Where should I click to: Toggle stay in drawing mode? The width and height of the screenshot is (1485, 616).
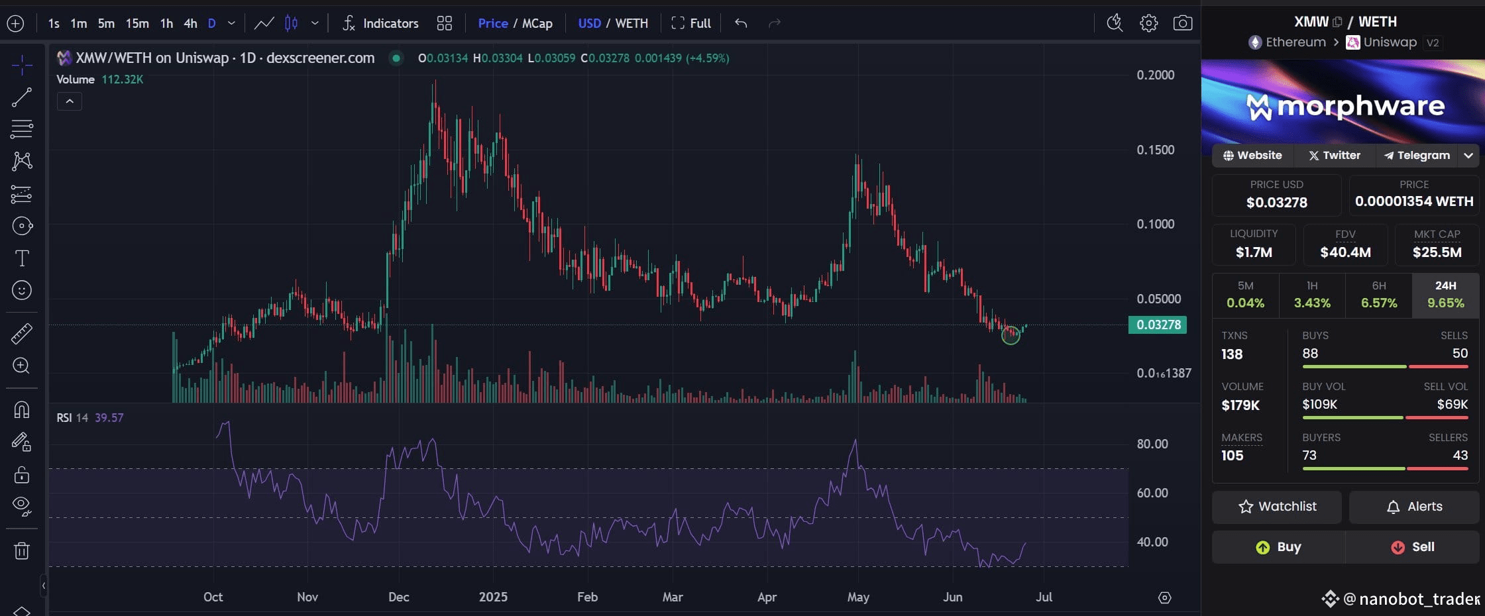[x=22, y=442]
